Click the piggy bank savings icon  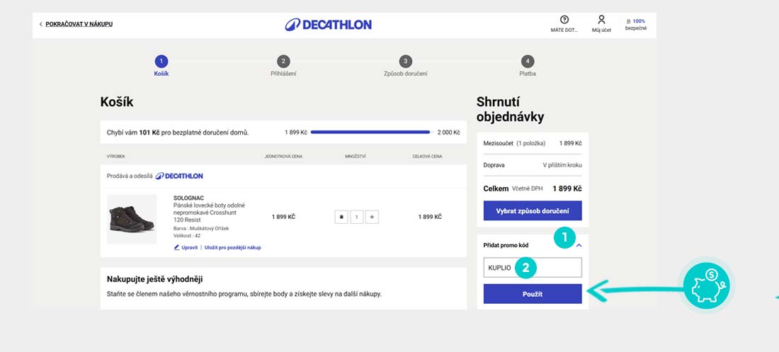707,286
